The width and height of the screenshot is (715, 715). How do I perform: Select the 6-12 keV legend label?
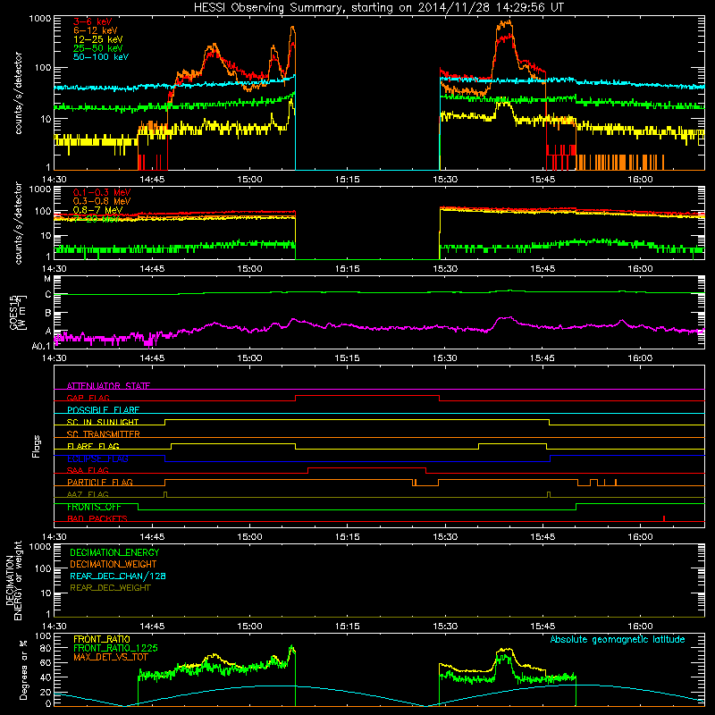point(96,30)
